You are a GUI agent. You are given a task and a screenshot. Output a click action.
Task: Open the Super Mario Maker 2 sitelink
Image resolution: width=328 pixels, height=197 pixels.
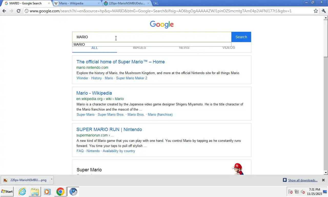click(x=131, y=78)
